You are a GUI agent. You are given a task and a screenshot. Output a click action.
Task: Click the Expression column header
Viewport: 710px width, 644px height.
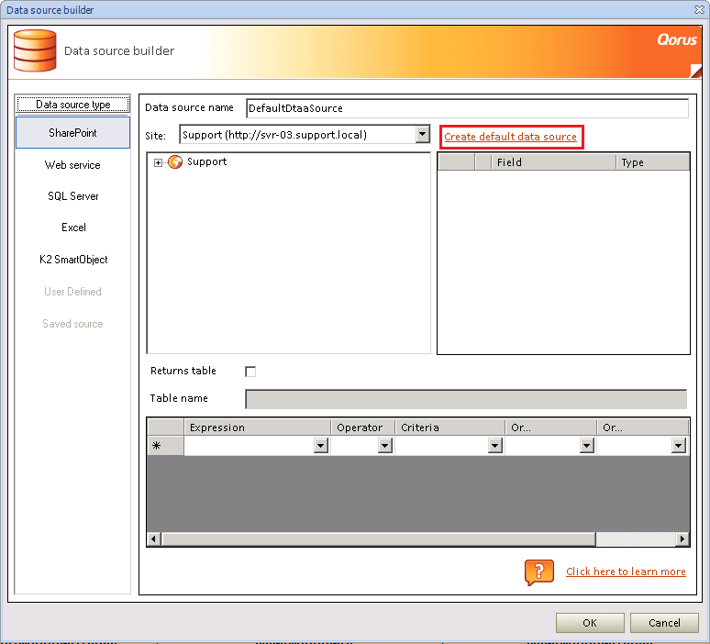257,427
